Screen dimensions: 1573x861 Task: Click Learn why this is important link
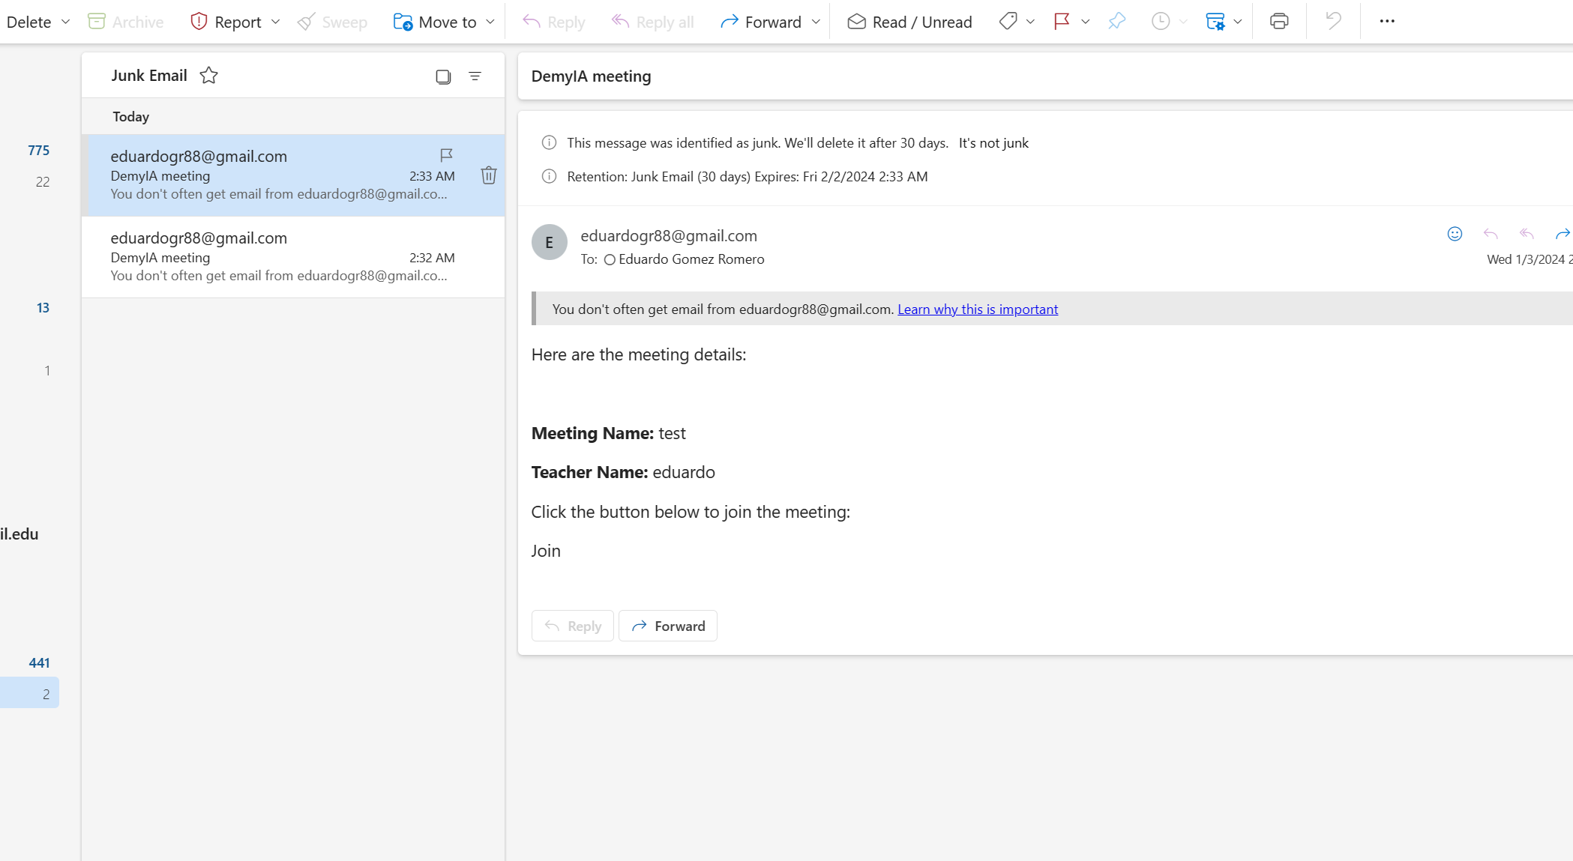(x=978, y=309)
